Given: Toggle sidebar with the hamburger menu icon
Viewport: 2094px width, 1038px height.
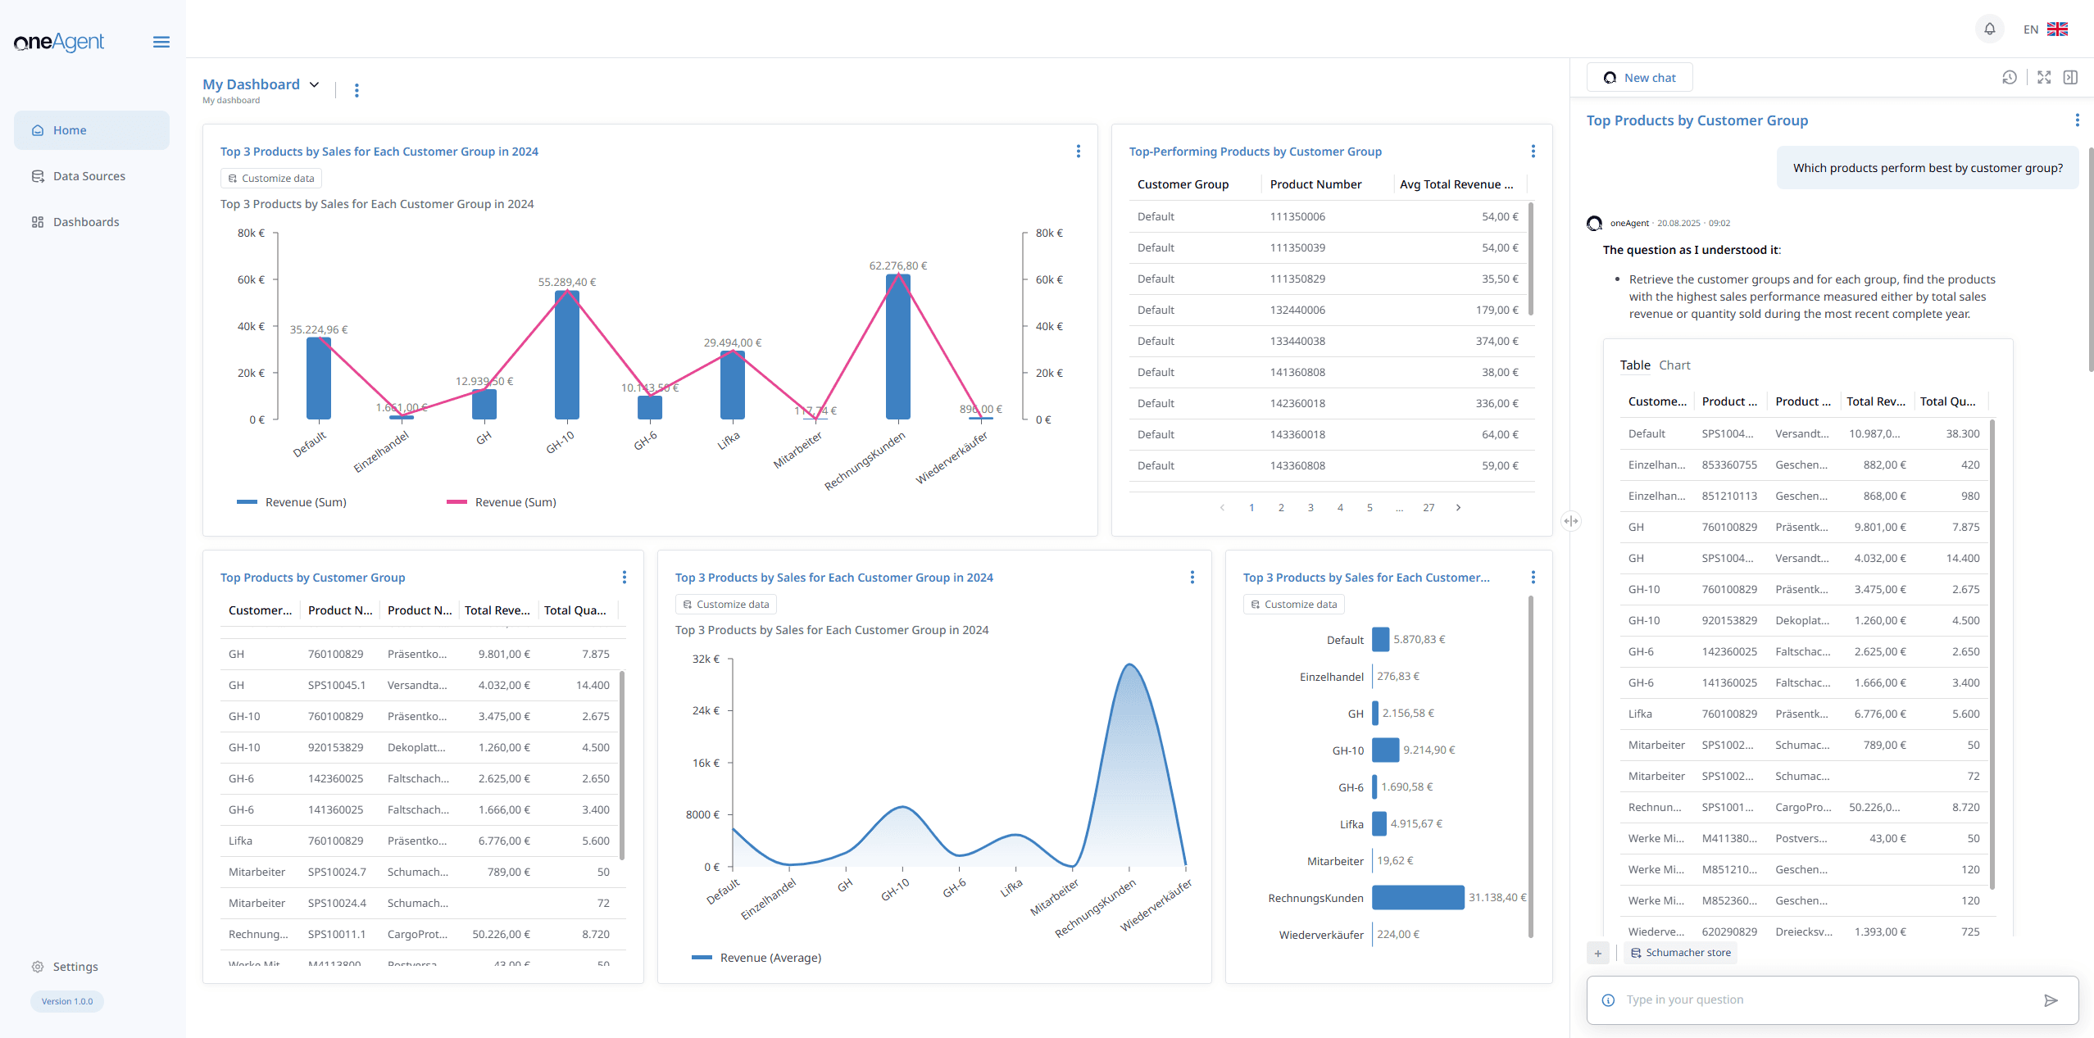Looking at the screenshot, I should 161,42.
